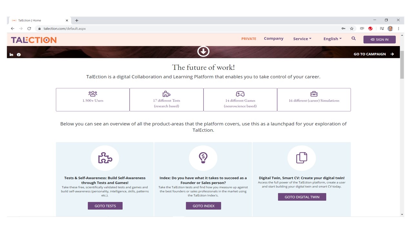This screenshot has height=232, width=413.
Task: Click the 'Digital Twin, Smart CV' heading text
Action: pos(302,178)
